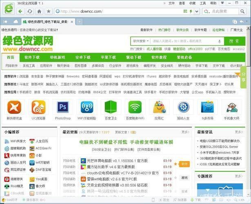
Task: Click 专题推荐 banner thumbnail
Action: point(220,190)
